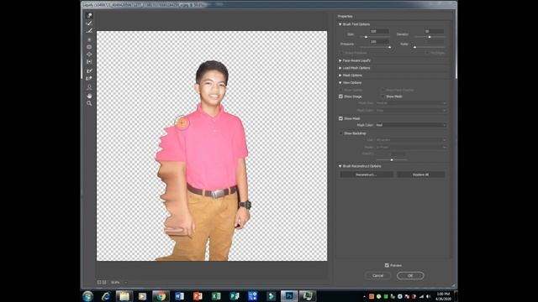Screen dimensions: 538x302
Task: Toggle the Show Image checkbox
Action: point(340,96)
